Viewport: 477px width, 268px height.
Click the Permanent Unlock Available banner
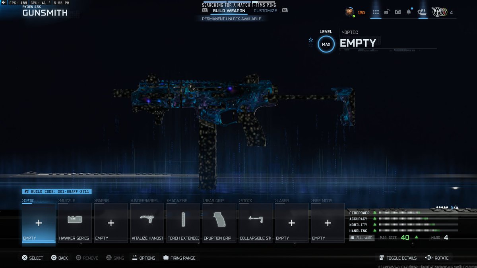(x=232, y=19)
